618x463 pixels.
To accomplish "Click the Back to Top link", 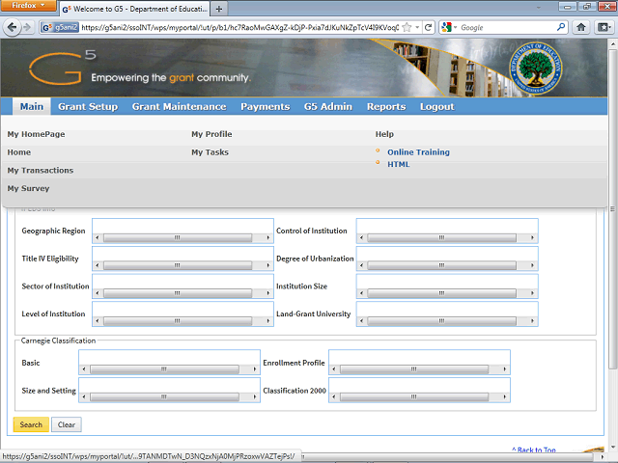I will point(534,449).
